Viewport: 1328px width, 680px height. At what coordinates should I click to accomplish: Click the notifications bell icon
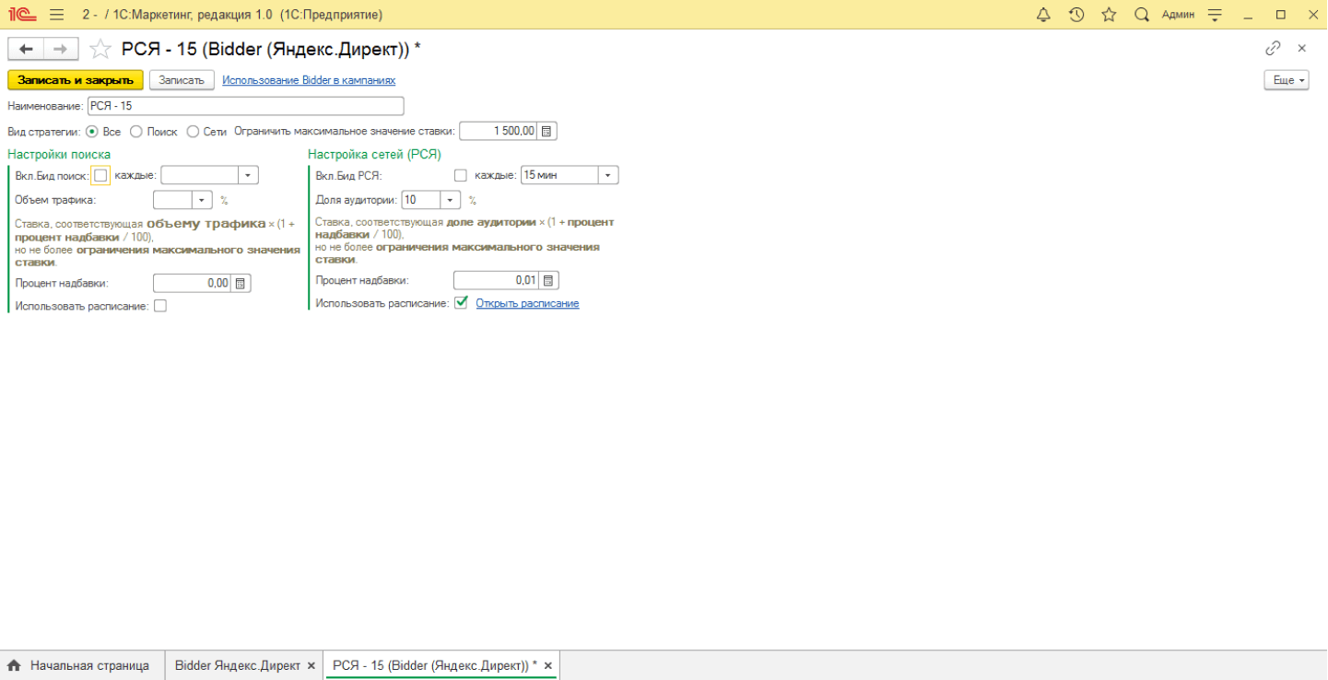click(x=1043, y=15)
